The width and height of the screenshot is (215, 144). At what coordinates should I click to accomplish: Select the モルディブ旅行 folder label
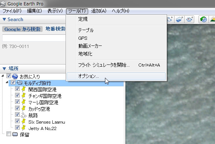[37, 83]
